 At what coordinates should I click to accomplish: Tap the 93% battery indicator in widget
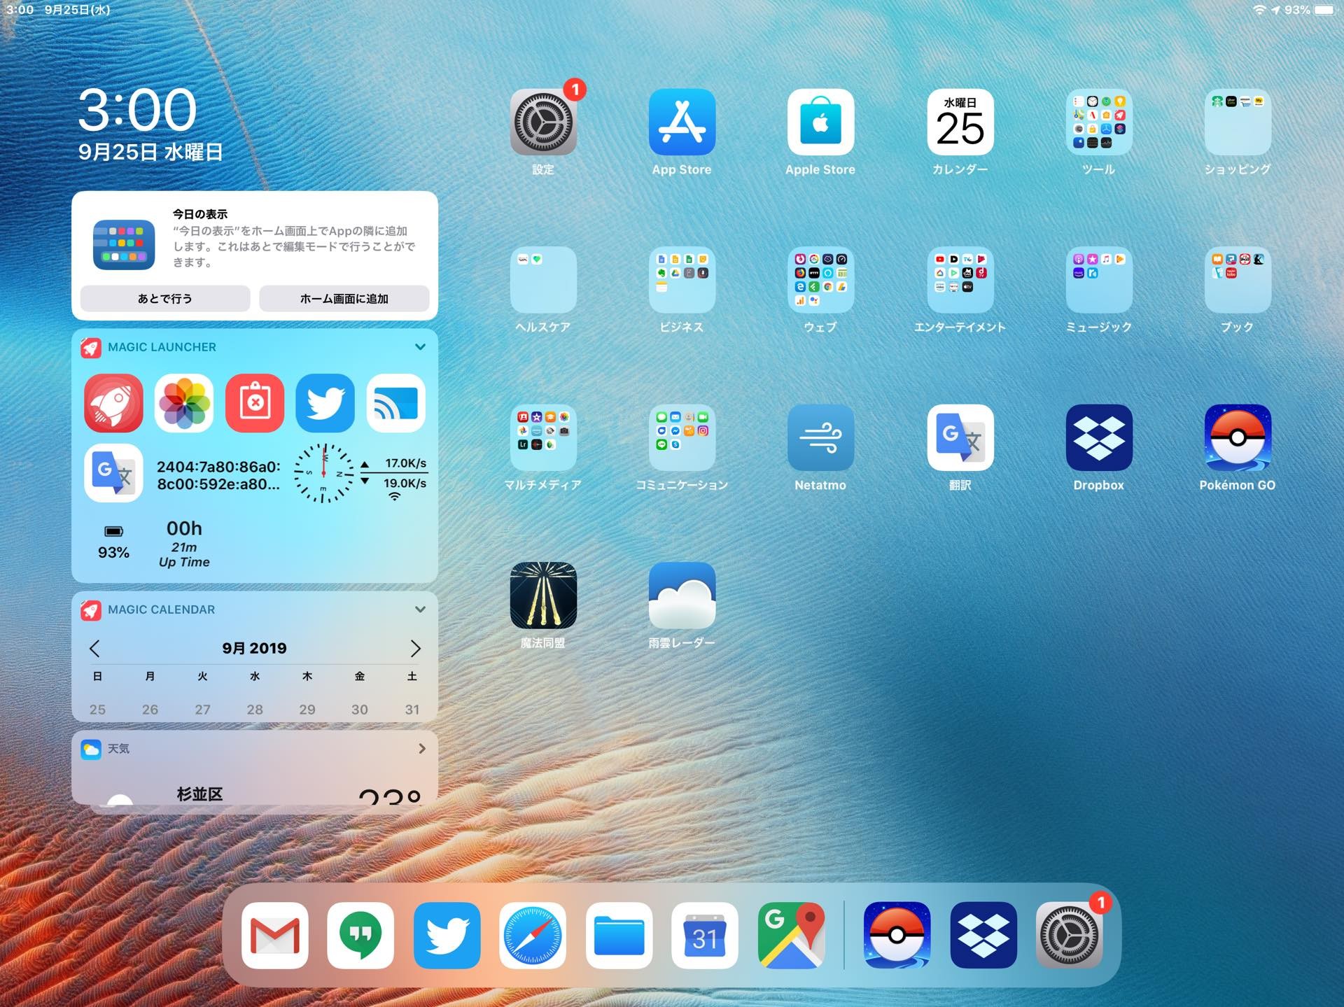pos(113,543)
